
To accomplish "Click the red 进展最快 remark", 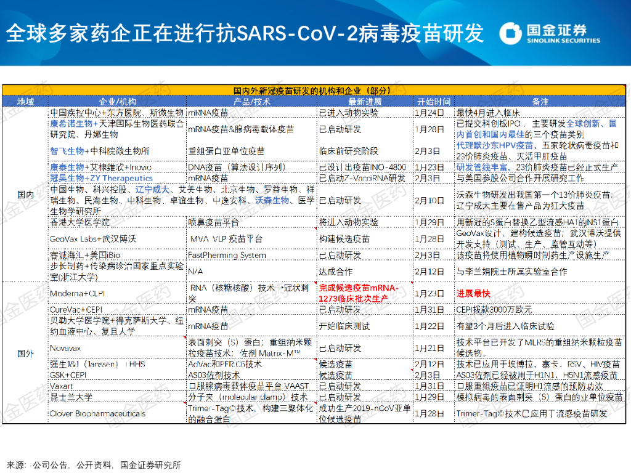I will click(x=473, y=293).
